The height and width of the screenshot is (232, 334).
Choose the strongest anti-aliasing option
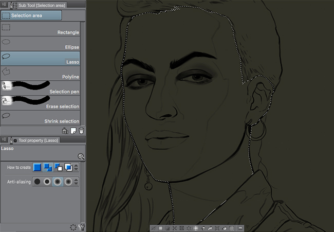click(68, 182)
